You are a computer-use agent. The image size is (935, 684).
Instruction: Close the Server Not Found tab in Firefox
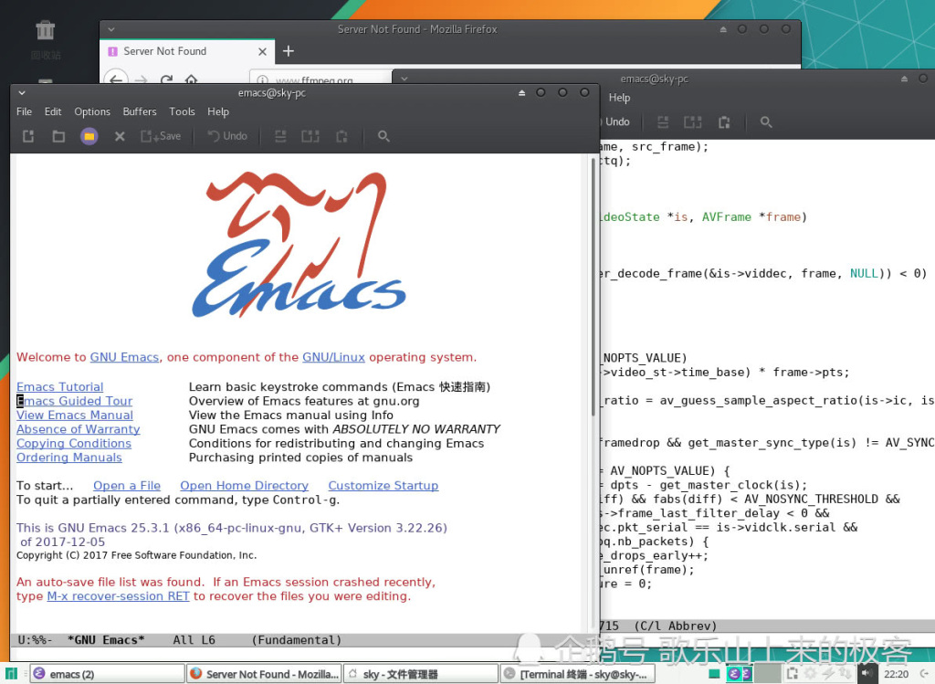click(x=262, y=52)
